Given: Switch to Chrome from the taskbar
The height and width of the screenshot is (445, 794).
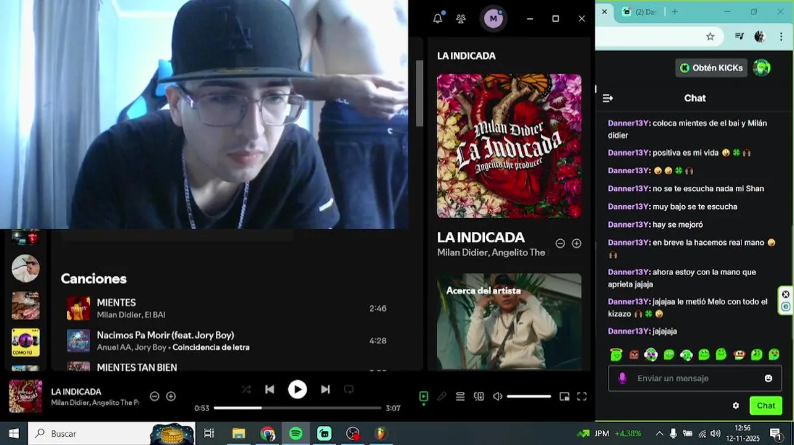Looking at the screenshot, I should coord(267,433).
